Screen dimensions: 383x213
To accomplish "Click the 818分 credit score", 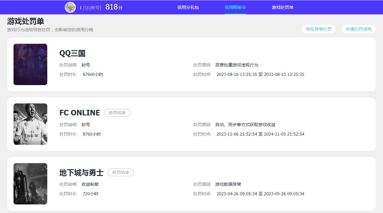I will coord(114,7).
